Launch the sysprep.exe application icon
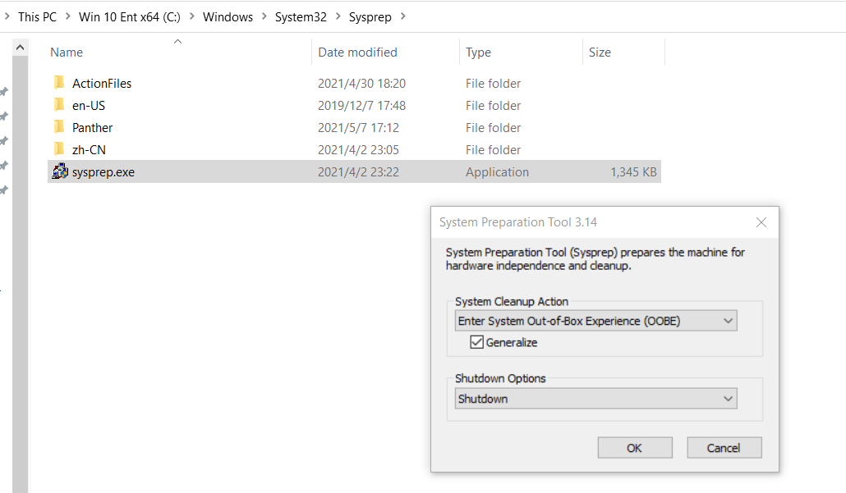846x493 pixels. [60, 171]
